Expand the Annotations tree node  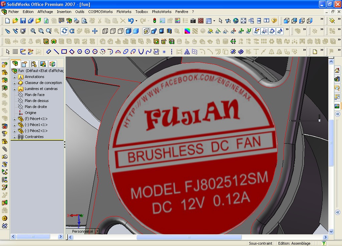click(14, 77)
